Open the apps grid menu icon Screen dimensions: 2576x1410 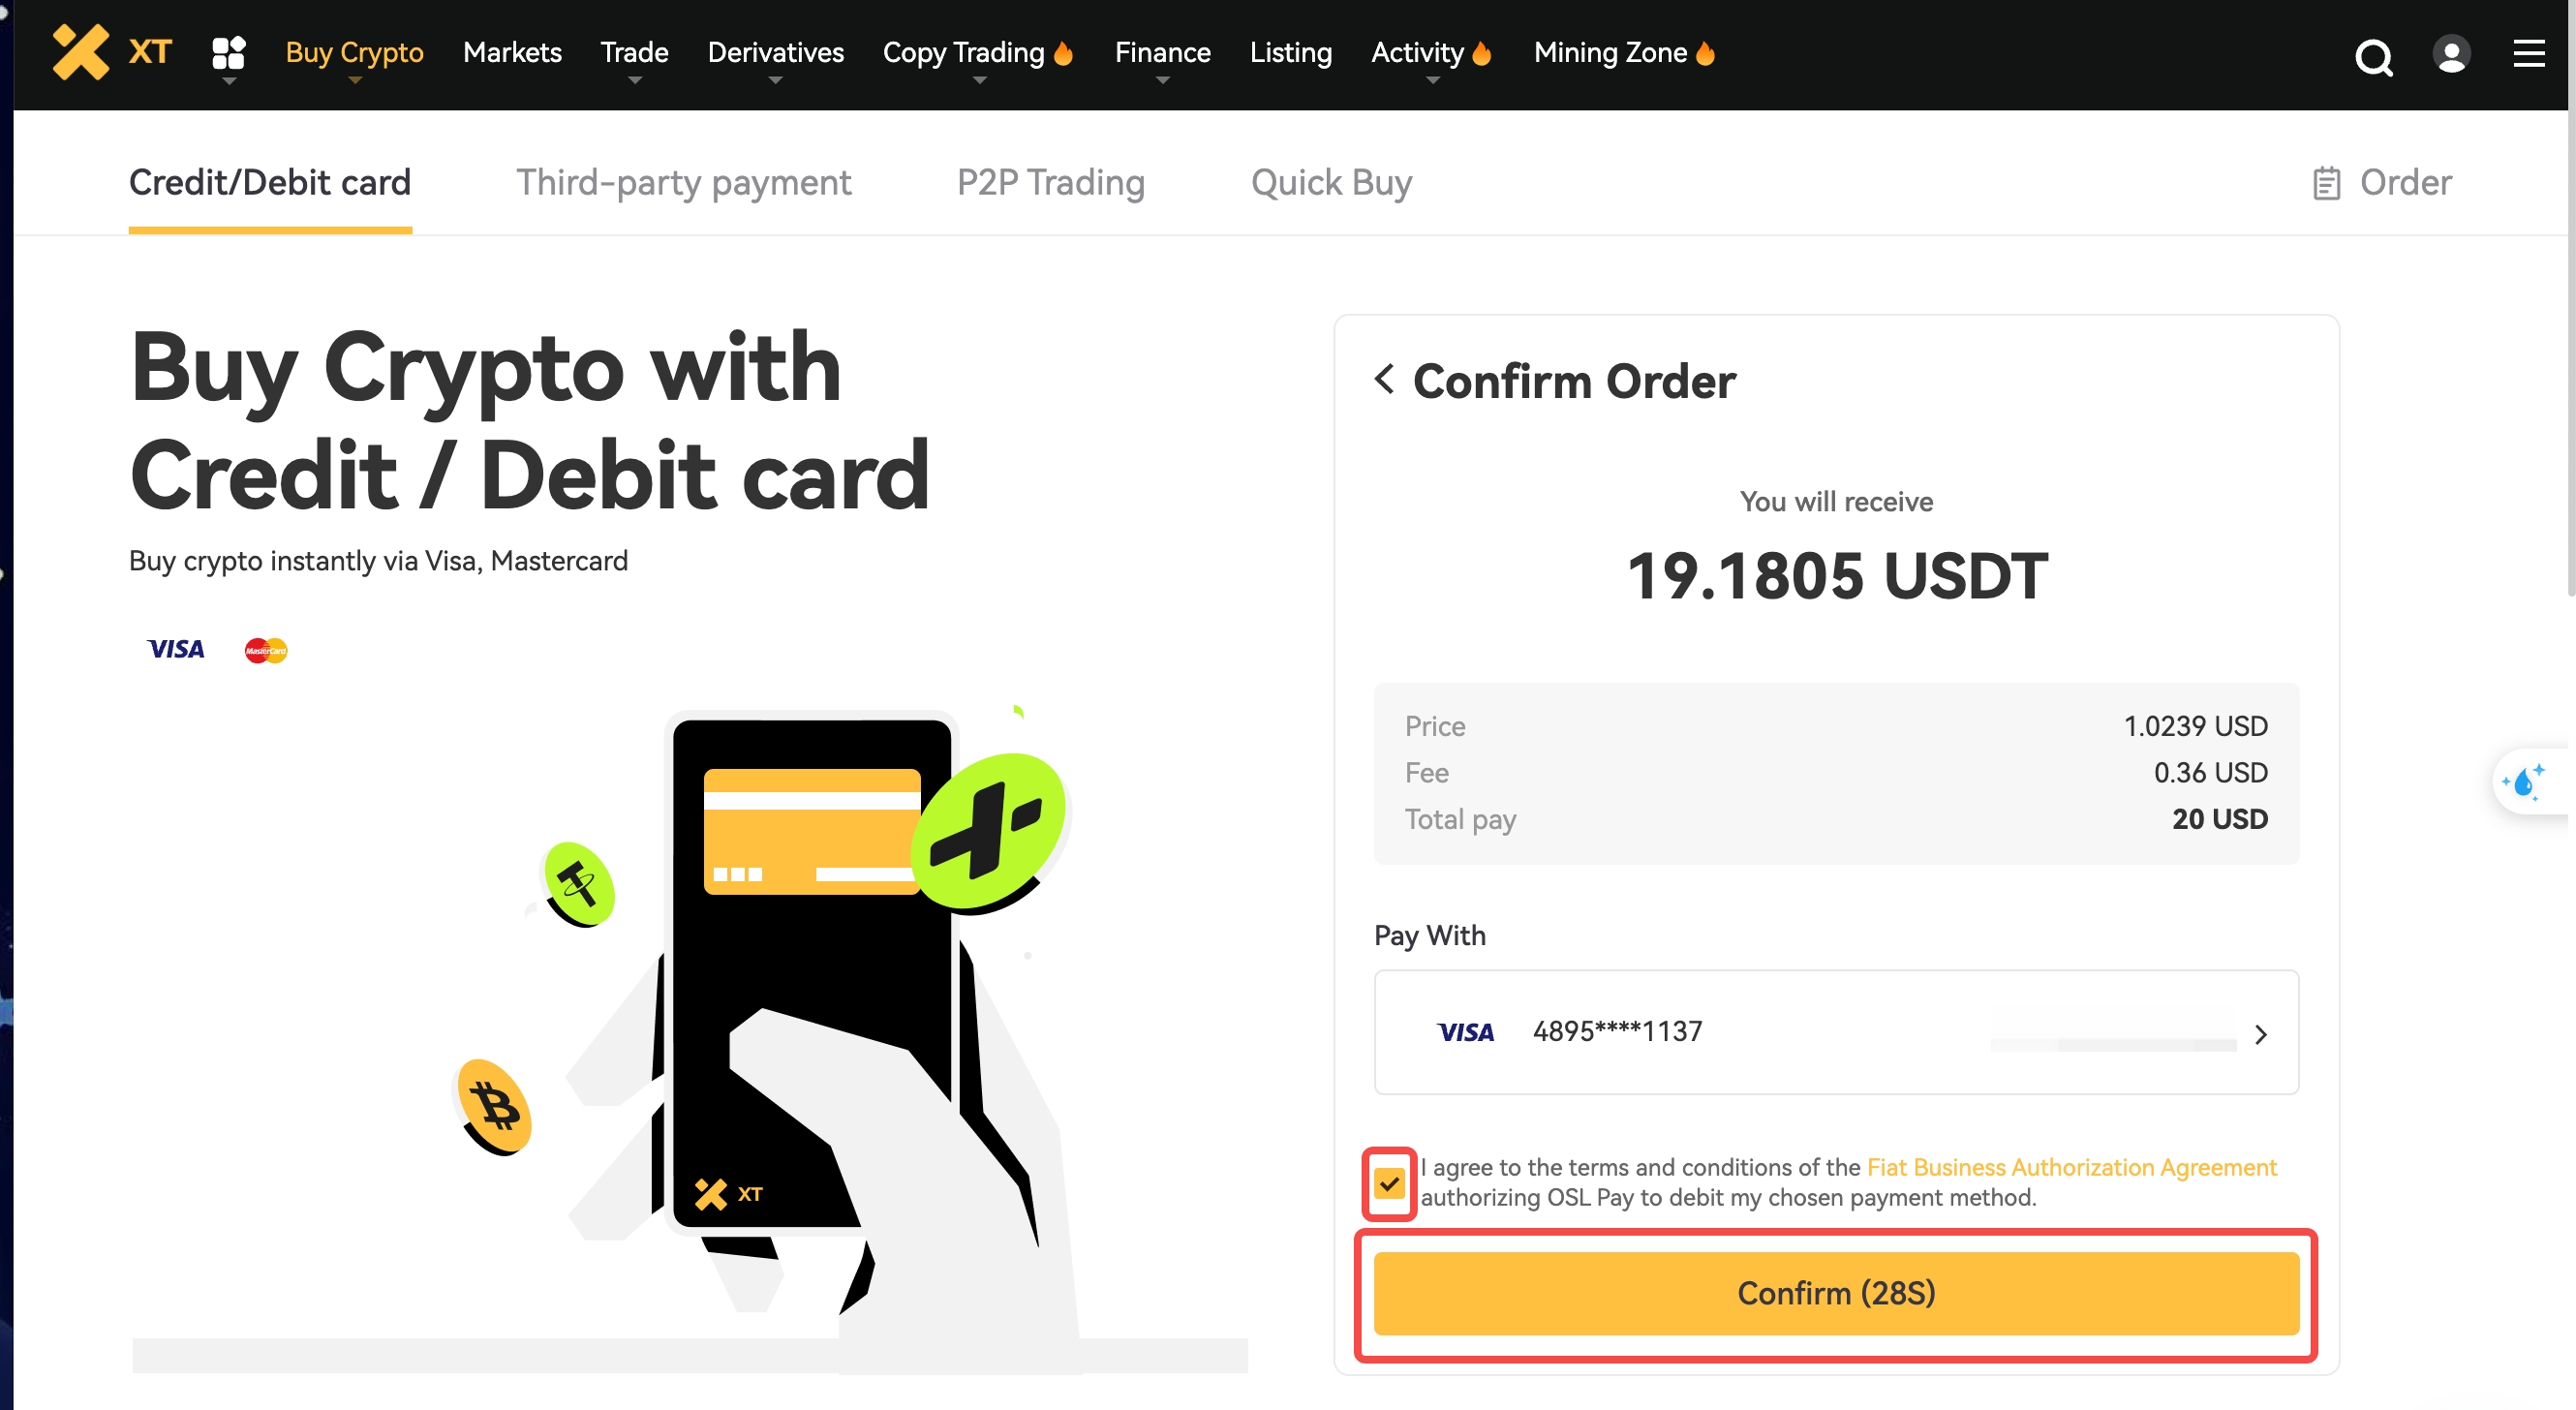point(229,53)
